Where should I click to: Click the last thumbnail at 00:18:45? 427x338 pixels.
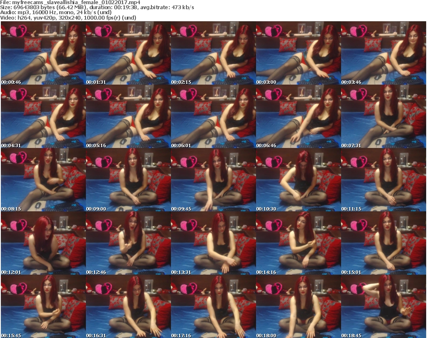[x=384, y=306]
